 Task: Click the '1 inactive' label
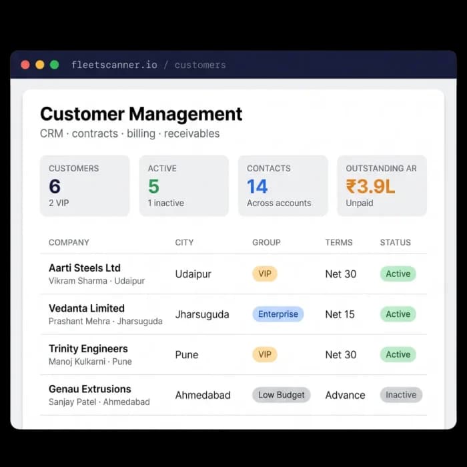coord(166,203)
